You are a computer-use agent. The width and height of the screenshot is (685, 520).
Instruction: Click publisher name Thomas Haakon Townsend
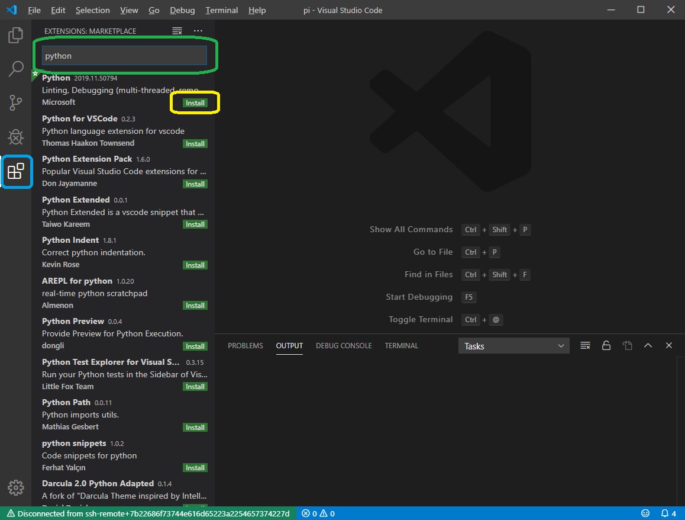[x=88, y=143]
